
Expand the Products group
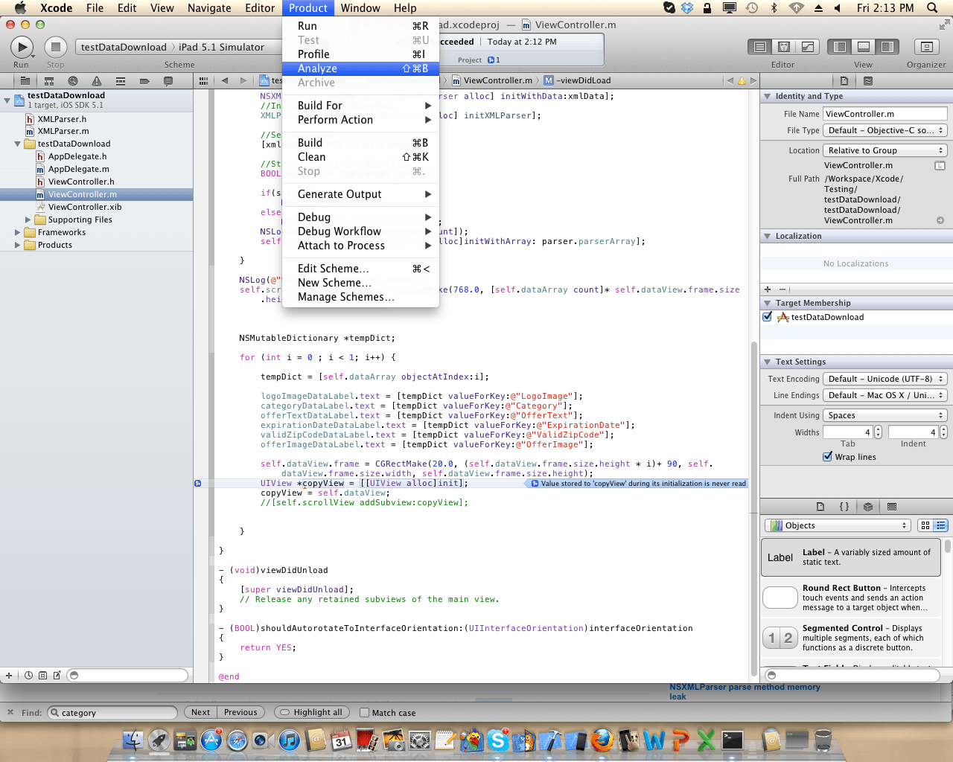(x=18, y=245)
